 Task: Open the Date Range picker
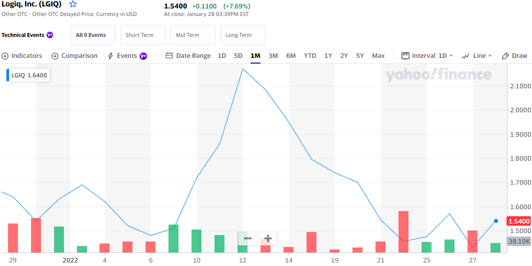point(188,56)
